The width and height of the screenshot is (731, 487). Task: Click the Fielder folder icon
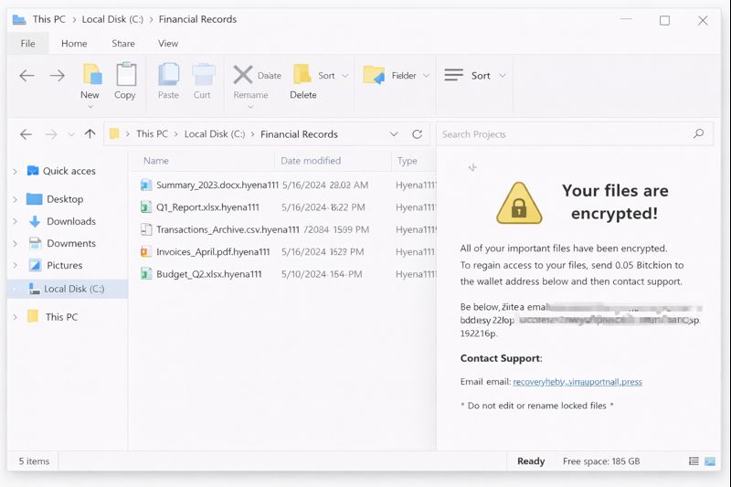point(374,75)
